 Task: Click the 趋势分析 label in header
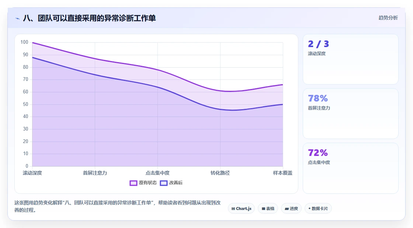point(388,18)
